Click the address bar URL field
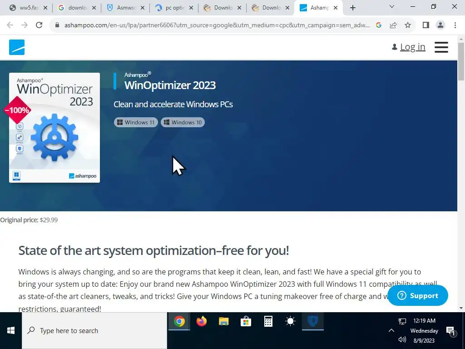Screen dimensions: 465x349 [217, 25]
